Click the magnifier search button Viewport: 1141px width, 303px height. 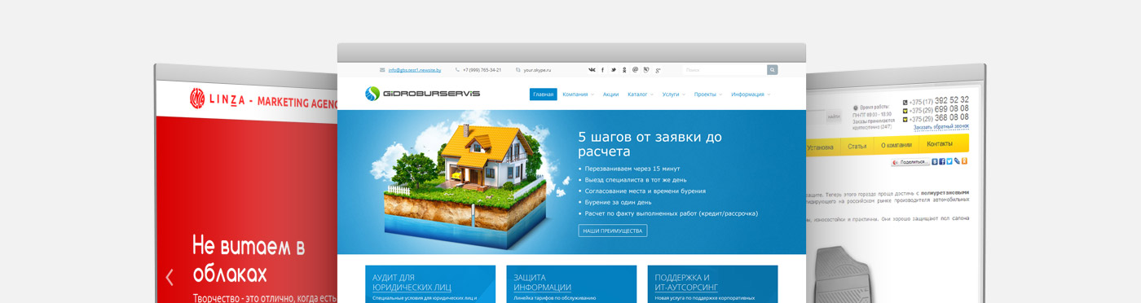click(772, 70)
